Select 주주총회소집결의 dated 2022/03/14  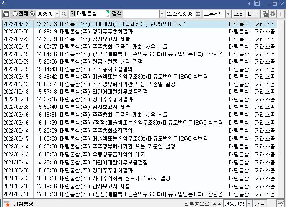(96, 130)
